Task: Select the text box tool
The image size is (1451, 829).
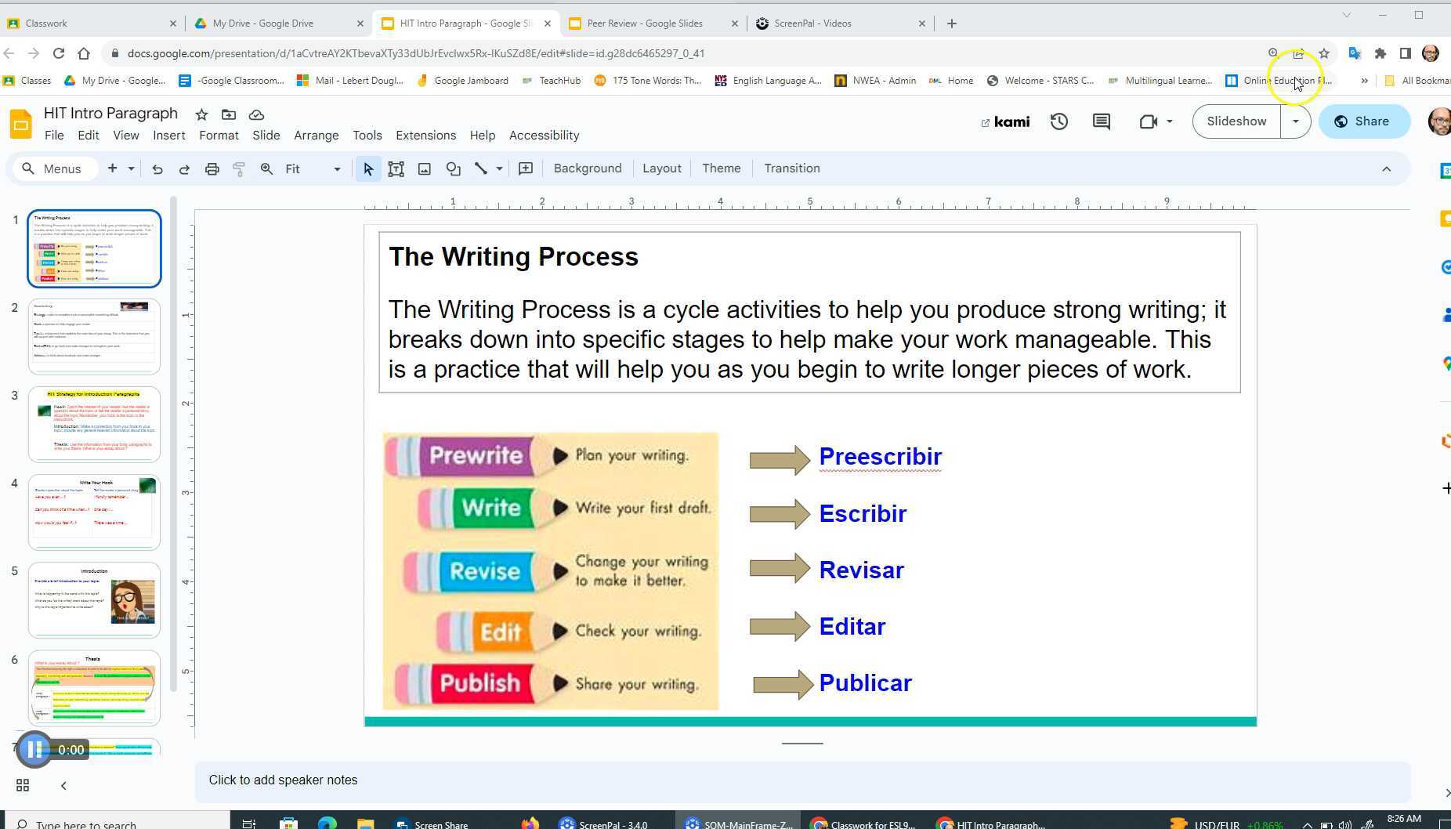Action: pyautogui.click(x=396, y=168)
